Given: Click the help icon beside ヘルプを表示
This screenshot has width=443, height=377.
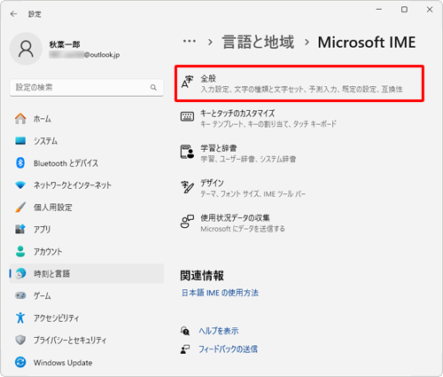Looking at the screenshot, I should click(x=185, y=331).
